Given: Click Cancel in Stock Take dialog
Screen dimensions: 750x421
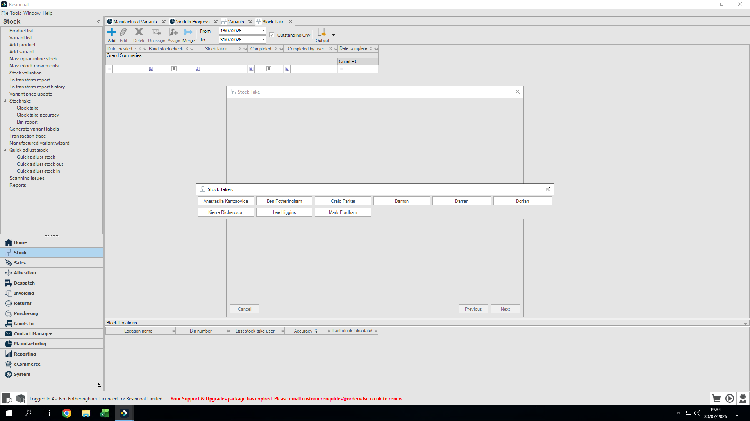Looking at the screenshot, I should [245, 309].
